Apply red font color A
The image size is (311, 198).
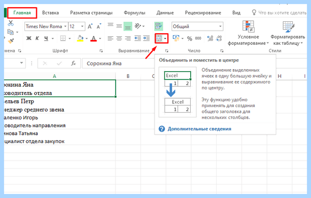pos(94,38)
